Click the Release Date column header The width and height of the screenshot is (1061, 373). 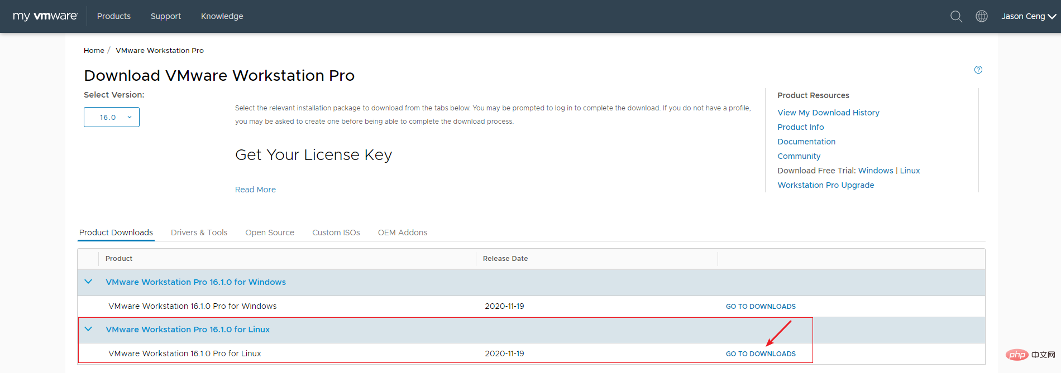(505, 259)
